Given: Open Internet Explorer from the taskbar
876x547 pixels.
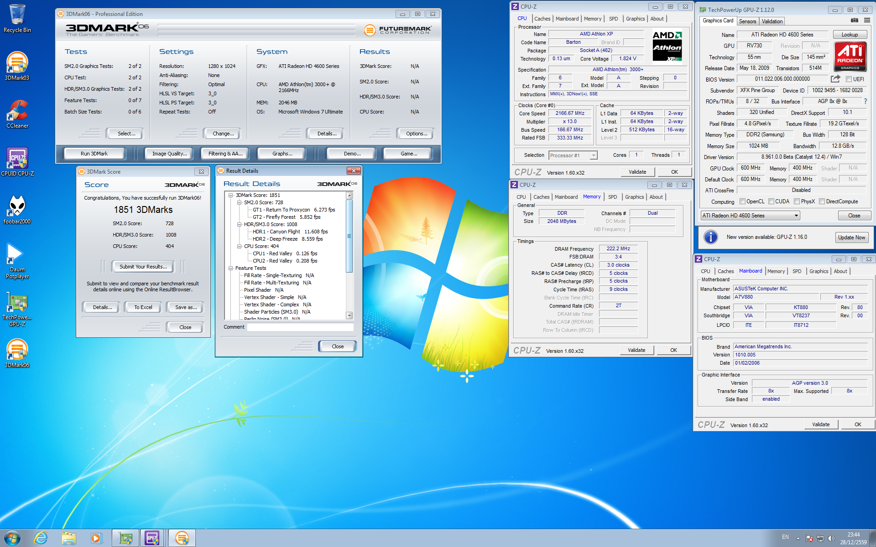Looking at the screenshot, I should coord(41,538).
